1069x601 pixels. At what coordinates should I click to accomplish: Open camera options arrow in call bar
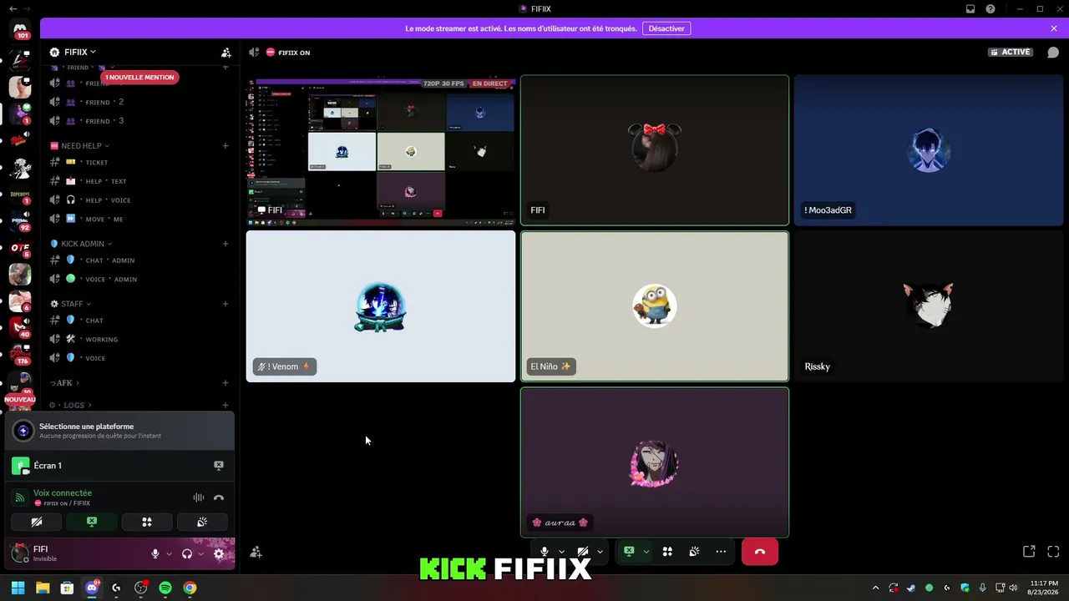click(x=600, y=552)
